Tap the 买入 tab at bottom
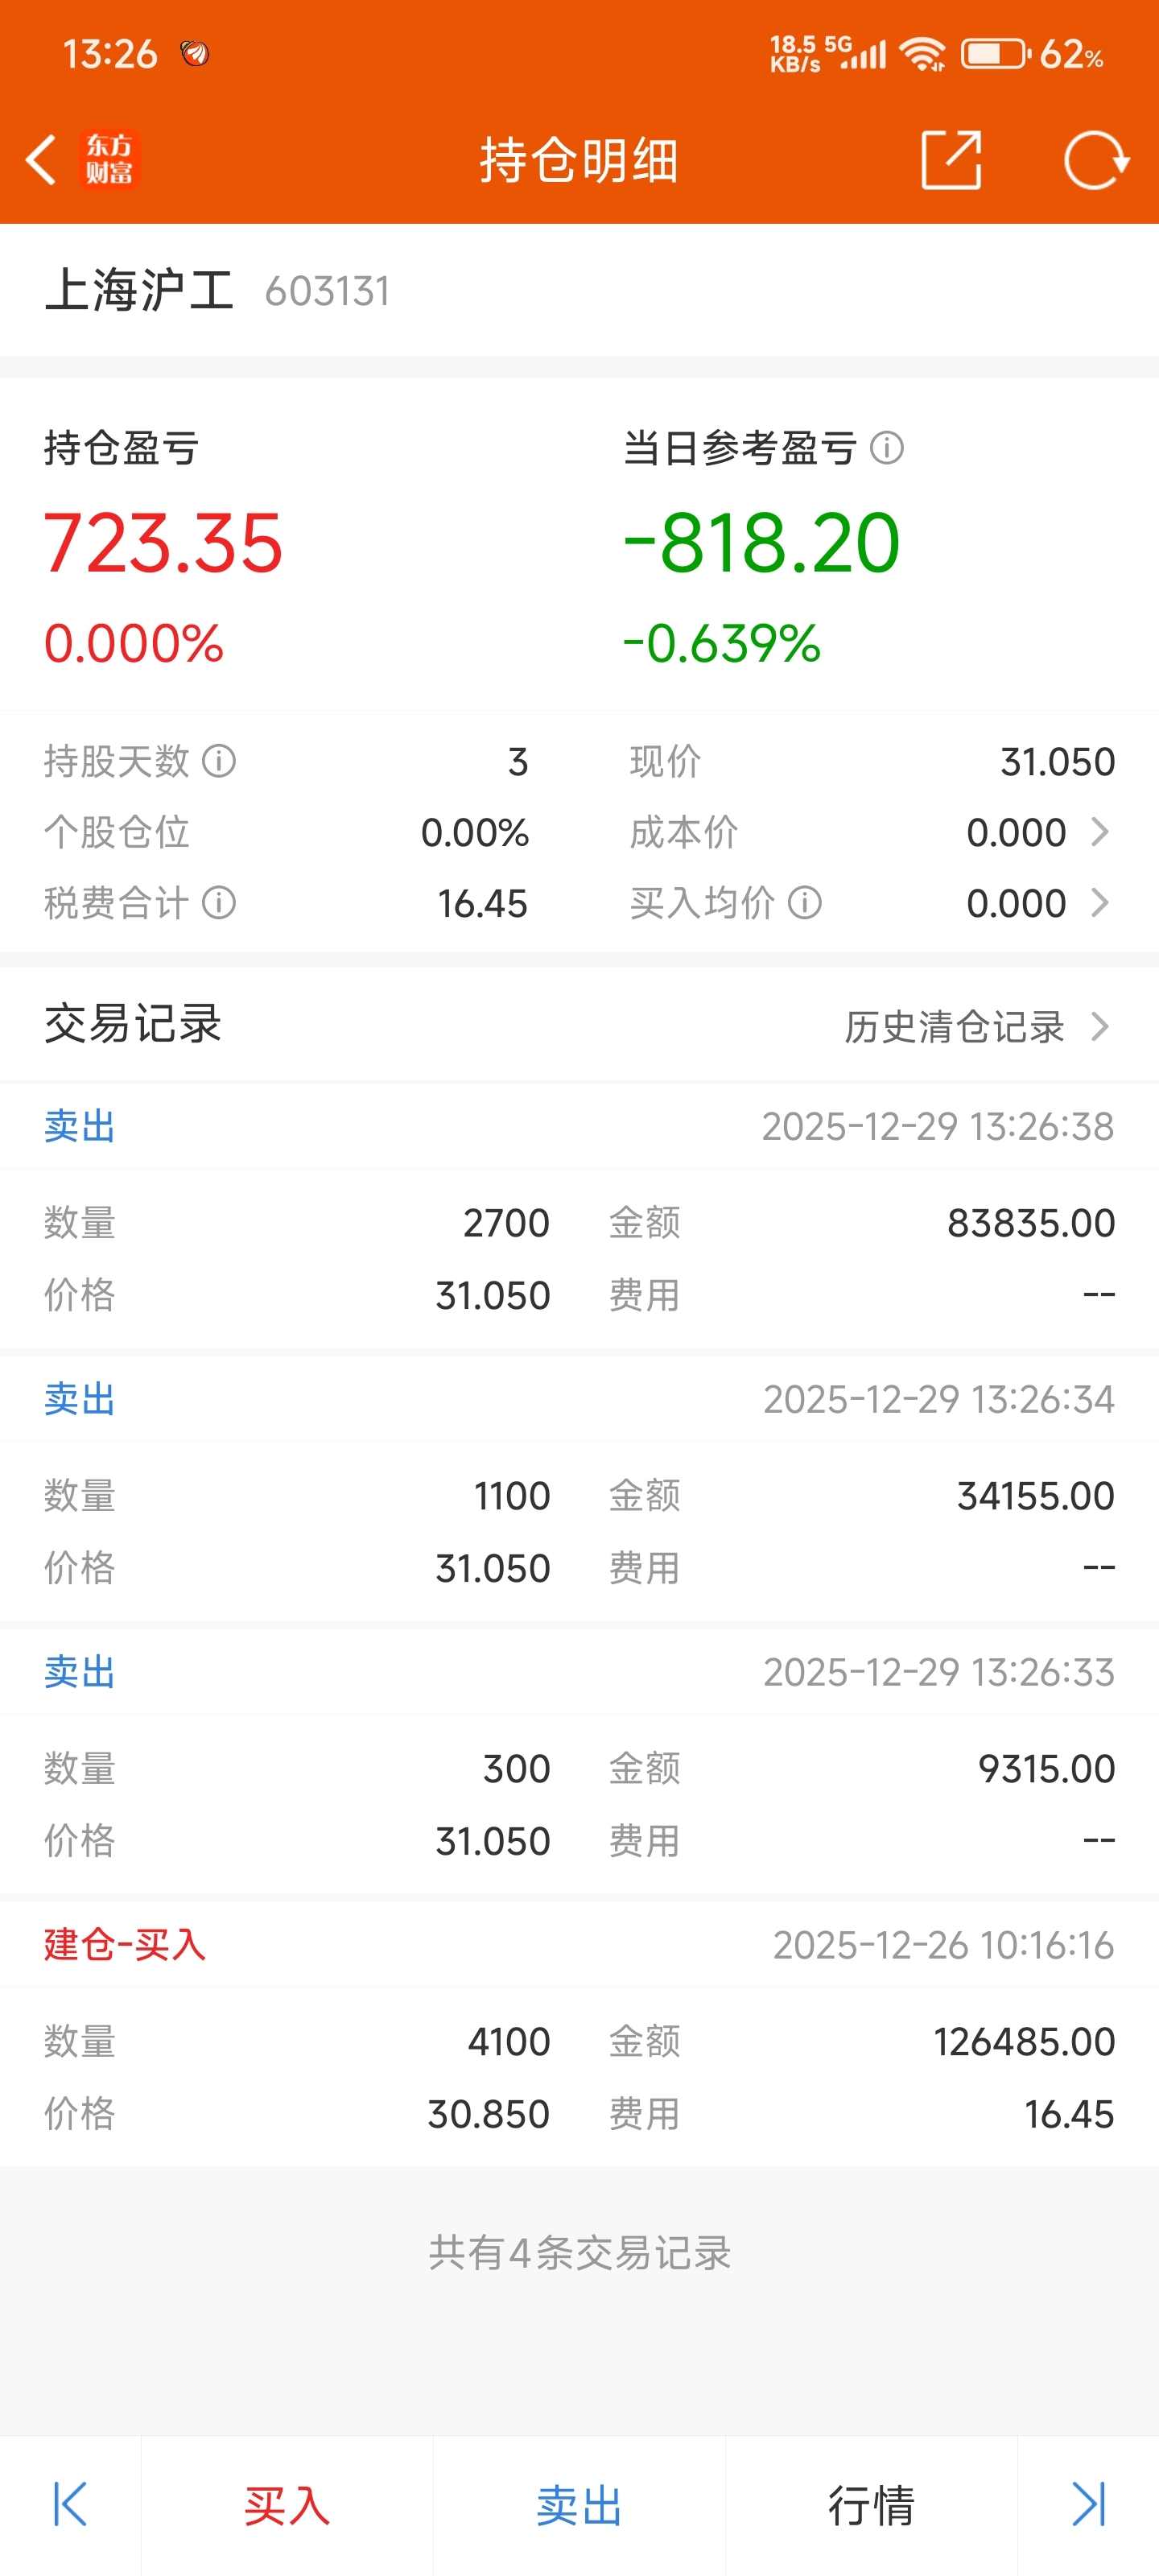Image resolution: width=1159 pixels, height=2576 pixels. tap(287, 2505)
